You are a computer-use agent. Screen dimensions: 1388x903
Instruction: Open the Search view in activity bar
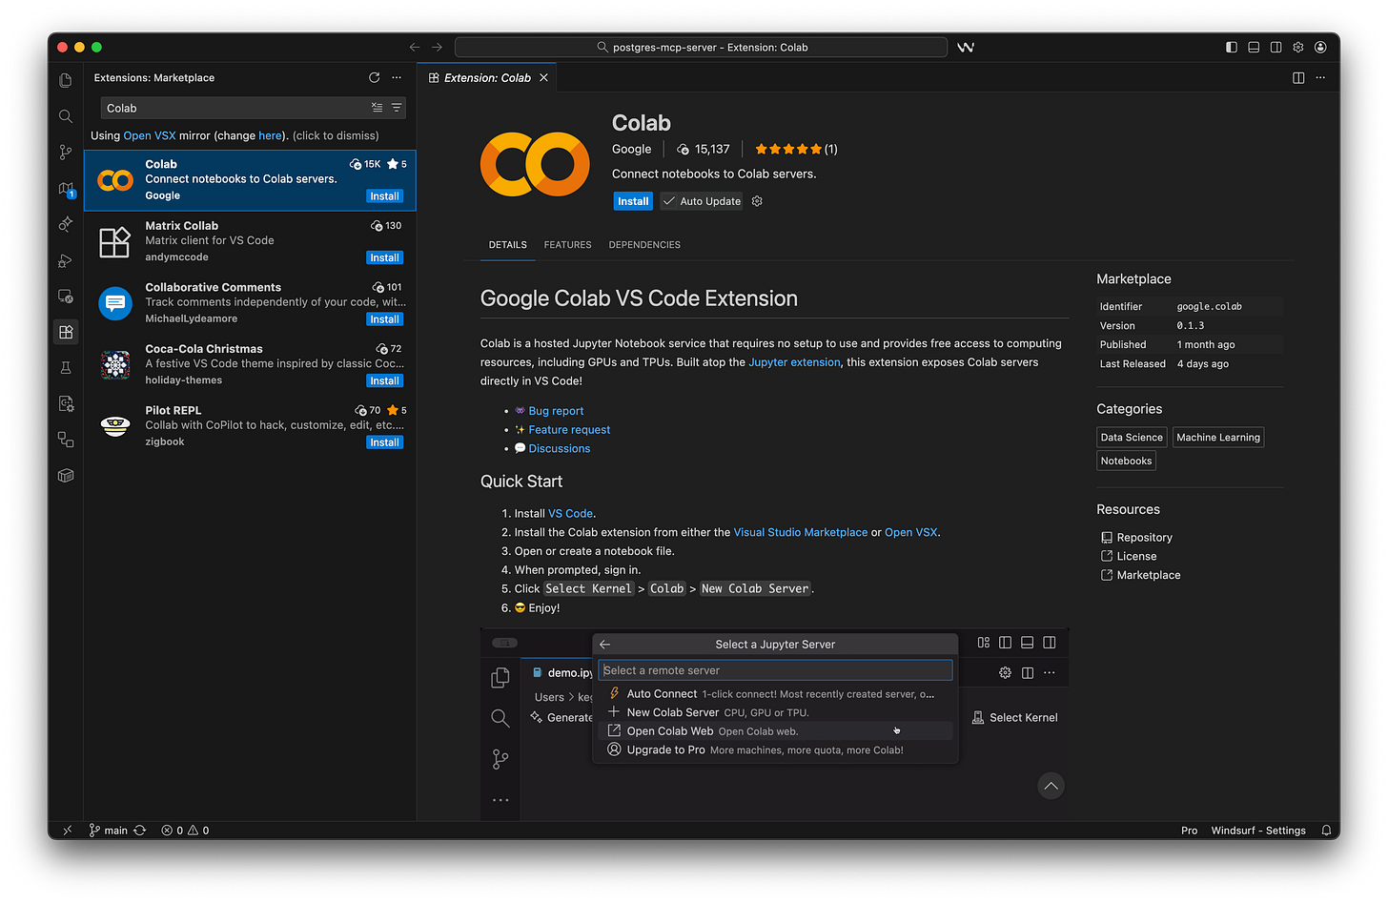tap(66, 116)
